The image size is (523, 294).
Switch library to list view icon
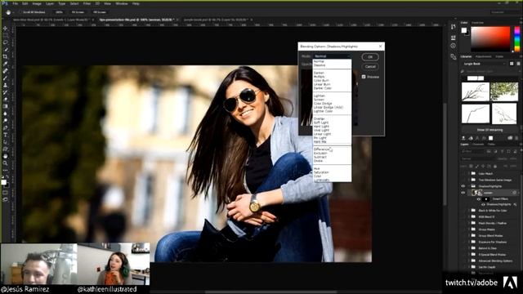pos(518,64)
